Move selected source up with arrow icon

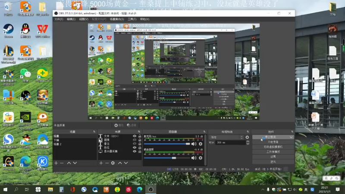click(x=120, y=163)
